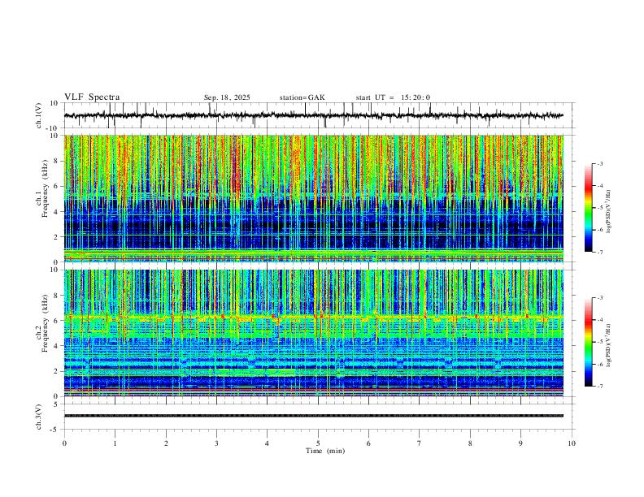Click the -7 label on the ch.2 color scale
The image size is (644, 497).
(599, 386)
